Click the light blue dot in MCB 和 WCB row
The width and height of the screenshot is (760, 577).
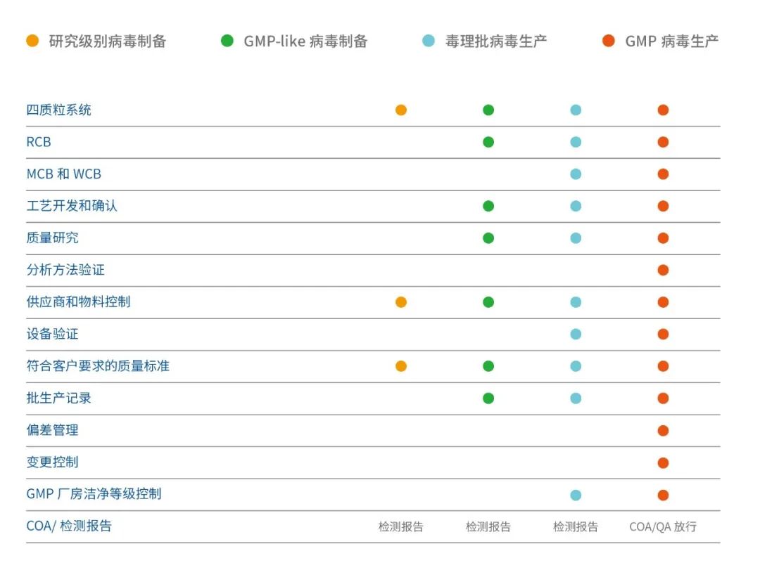click(576, 174)
